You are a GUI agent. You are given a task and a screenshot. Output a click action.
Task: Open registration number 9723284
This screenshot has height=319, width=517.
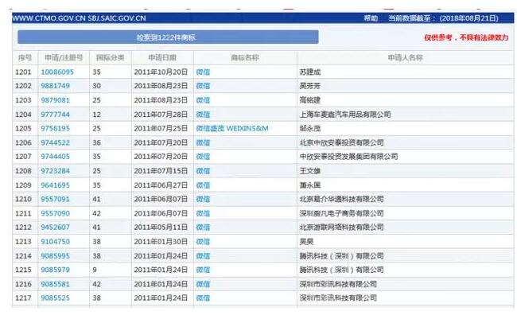point(56,171)
